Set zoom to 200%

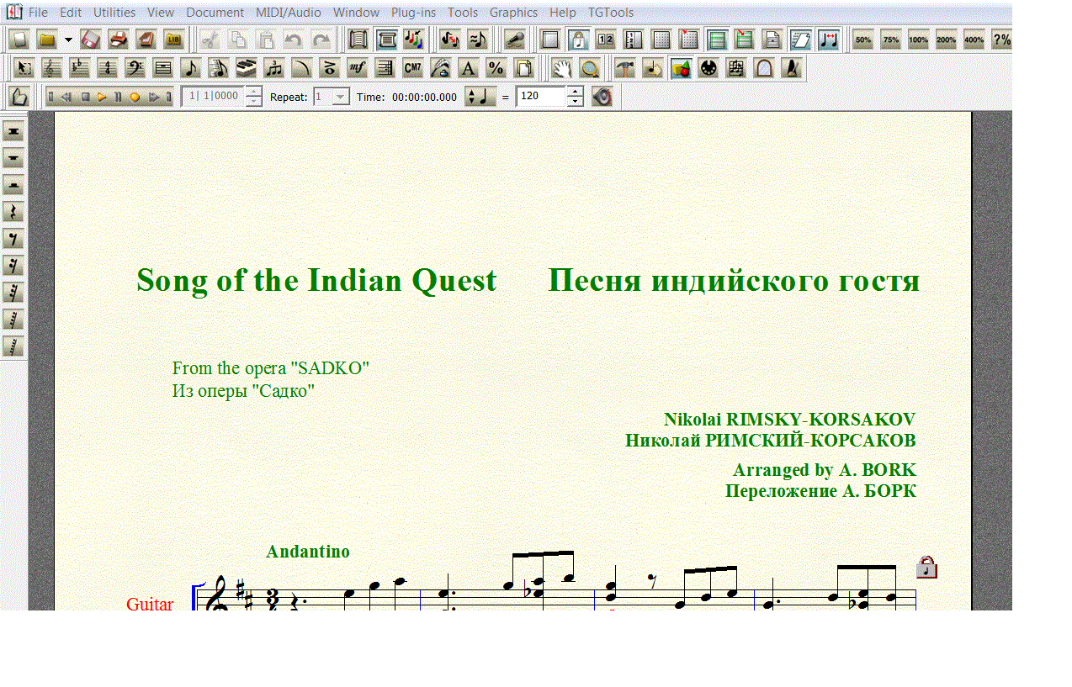pos(946,40)
